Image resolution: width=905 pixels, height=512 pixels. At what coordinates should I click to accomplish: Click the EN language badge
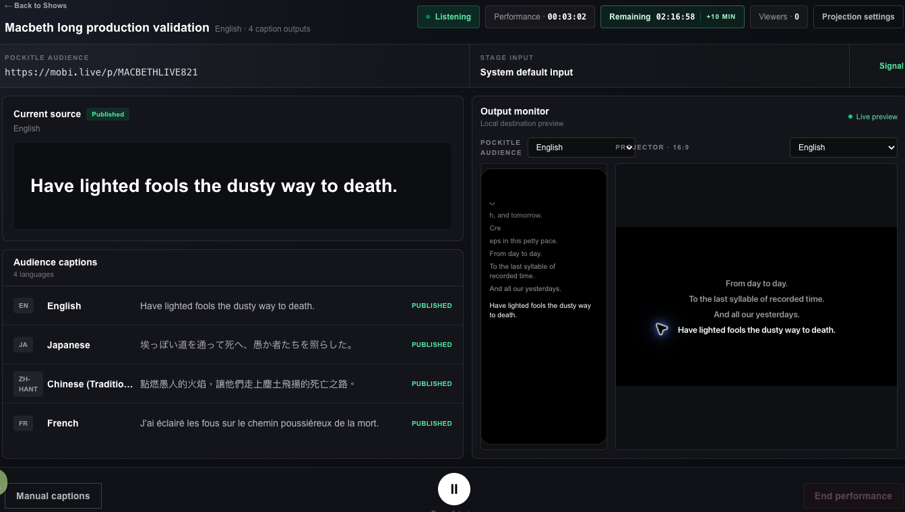tap(23, 306)
